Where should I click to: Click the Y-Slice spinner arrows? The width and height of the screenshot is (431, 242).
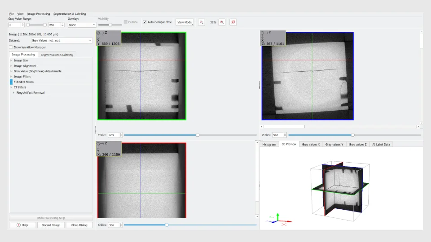pyautogui.click(x=121, y=135)
